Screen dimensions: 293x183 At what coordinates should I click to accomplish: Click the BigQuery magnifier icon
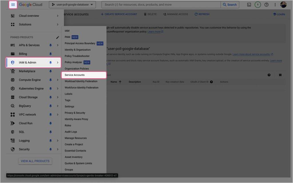(x=13, y=106)
